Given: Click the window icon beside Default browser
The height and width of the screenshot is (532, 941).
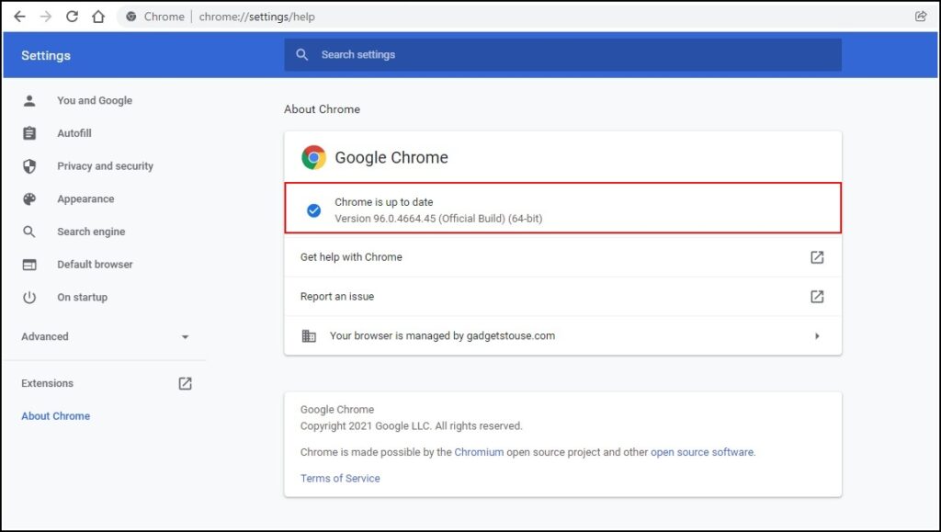Looking at the screenshot, I should (x=29, y=265).
